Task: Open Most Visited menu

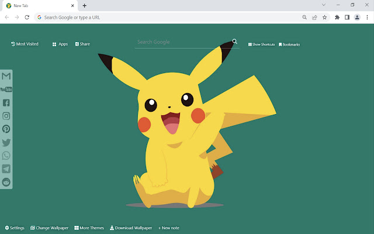Action: [25, 44]
